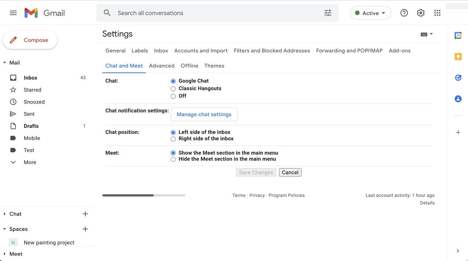Open the Add-ons settings tab

pos(400,51)
